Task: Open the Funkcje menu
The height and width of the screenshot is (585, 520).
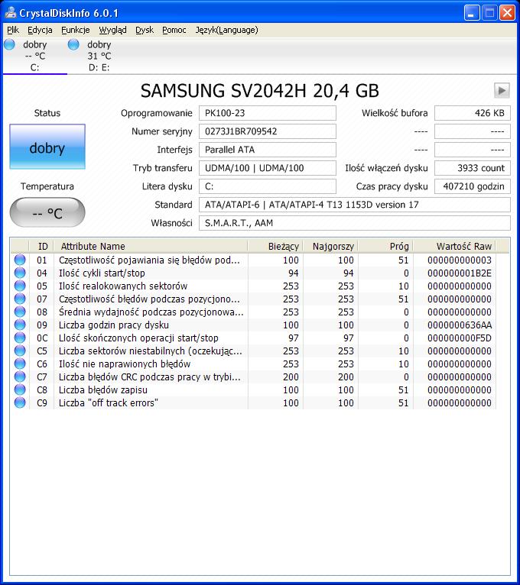Action: [76, 30]
